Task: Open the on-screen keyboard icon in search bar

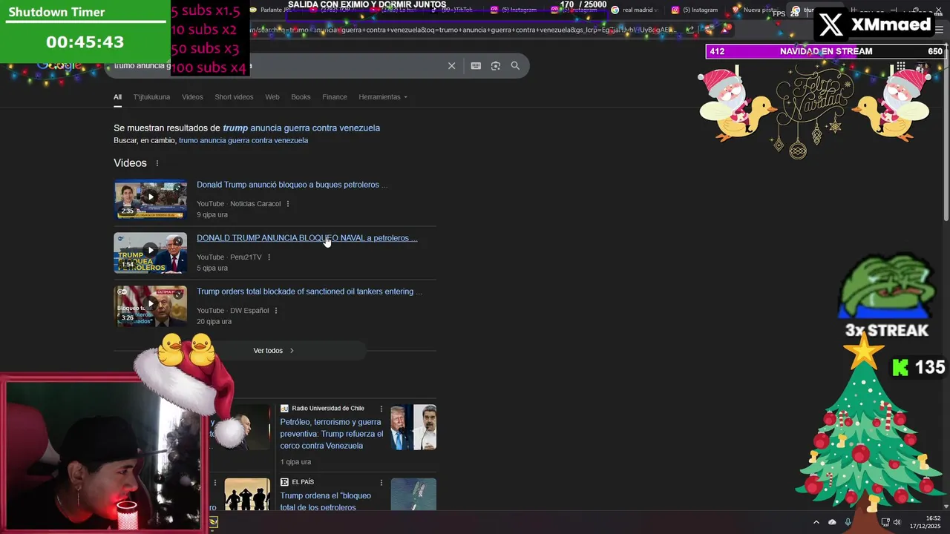Action: pos(476,66)
